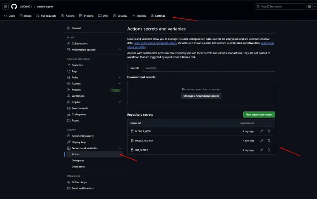This screenshot has height=199, width=317.
Task: Click the edit pencil for JWT_SECRET
Action: [262, 150]
